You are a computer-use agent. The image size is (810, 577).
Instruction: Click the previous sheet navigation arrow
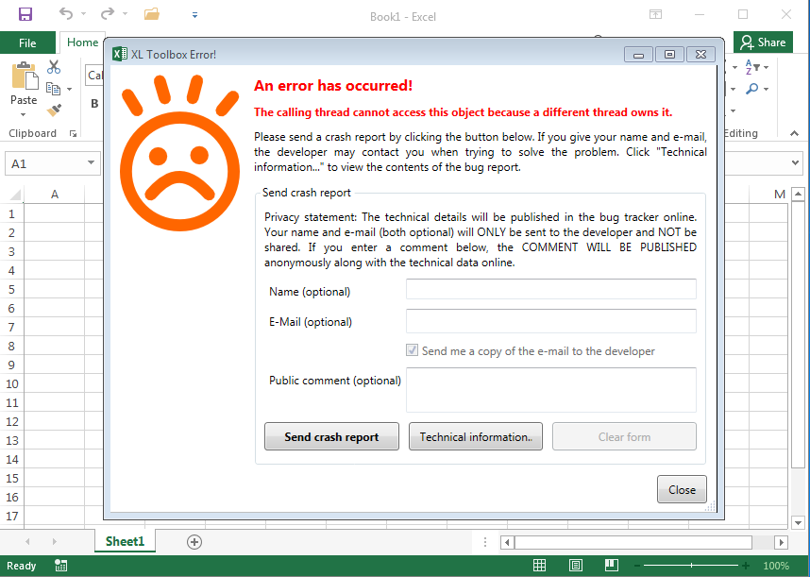(x=27, y=542)
